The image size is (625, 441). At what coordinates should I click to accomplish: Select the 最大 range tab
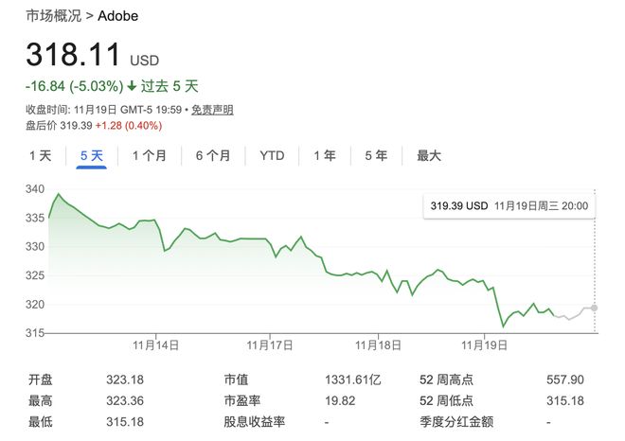click(x=429, y=156)
